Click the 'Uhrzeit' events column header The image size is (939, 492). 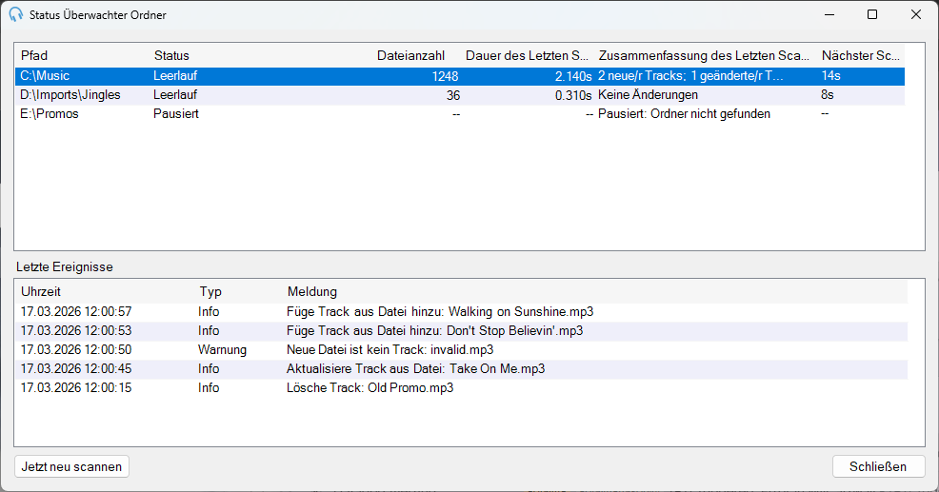pyautogui.click(x=105, y=291)
